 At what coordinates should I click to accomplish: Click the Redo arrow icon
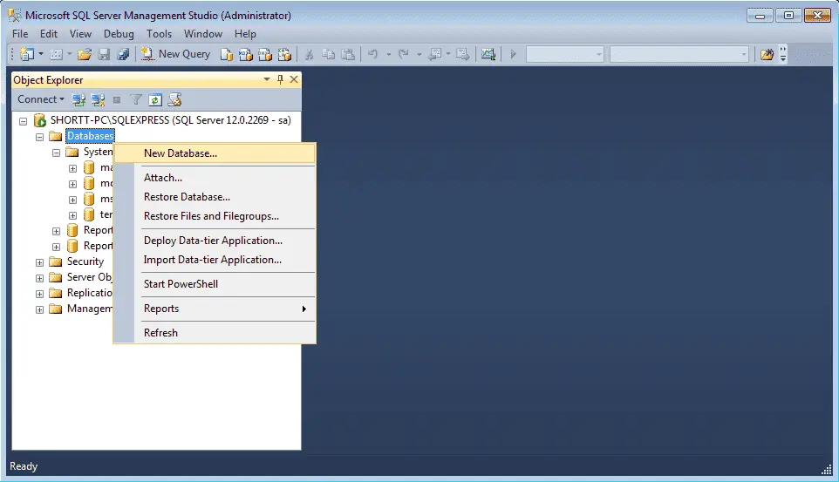pyautogui.click(x=404, y=54)
